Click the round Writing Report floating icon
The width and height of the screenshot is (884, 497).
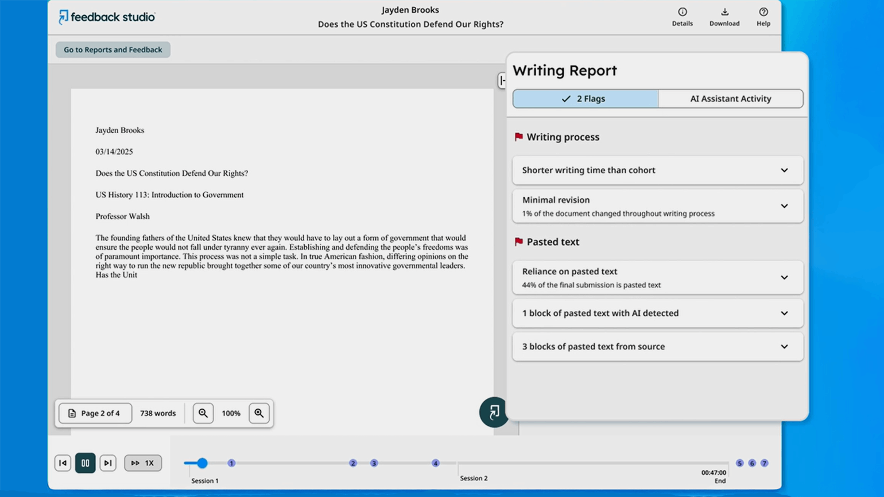coord(494,412)
